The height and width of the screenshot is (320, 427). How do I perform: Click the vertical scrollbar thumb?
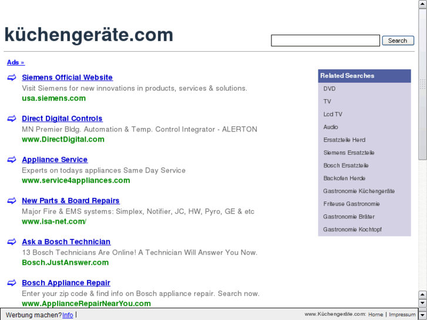pos(423,84)
